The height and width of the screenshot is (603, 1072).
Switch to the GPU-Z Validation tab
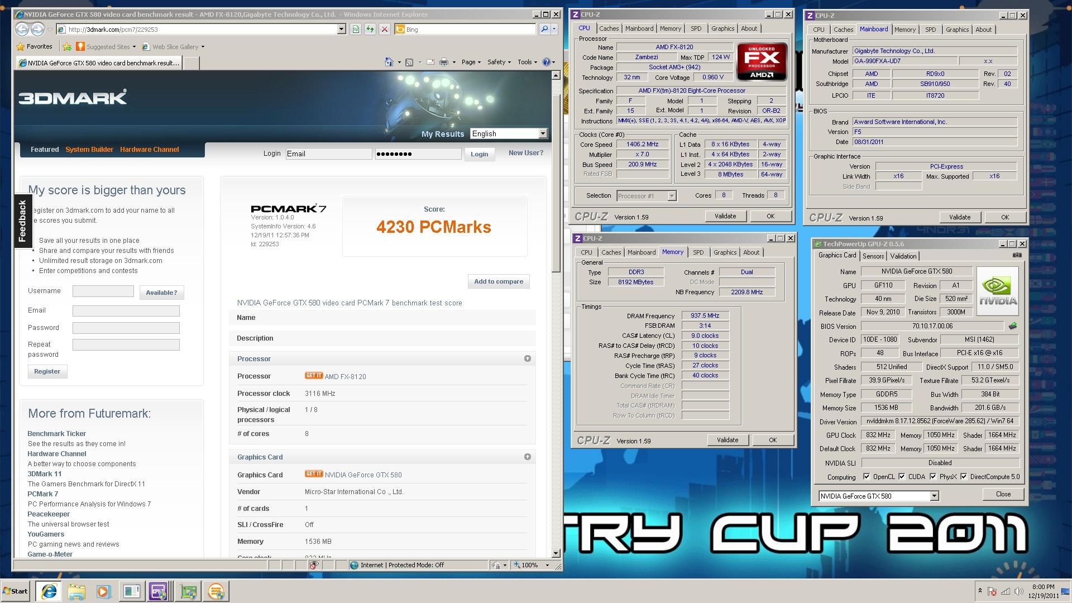point(903,256)
